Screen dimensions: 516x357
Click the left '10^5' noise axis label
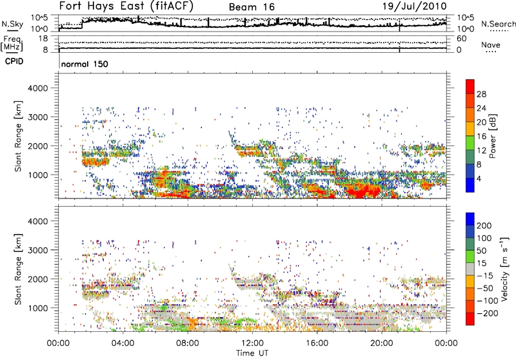click(39, 18)
